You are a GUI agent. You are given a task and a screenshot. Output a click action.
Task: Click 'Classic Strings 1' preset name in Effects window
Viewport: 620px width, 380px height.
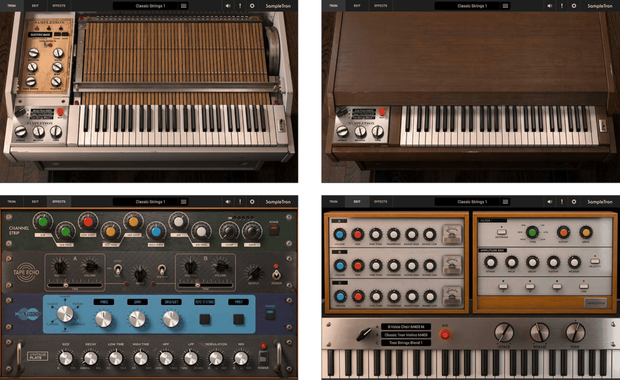point(150,202)
